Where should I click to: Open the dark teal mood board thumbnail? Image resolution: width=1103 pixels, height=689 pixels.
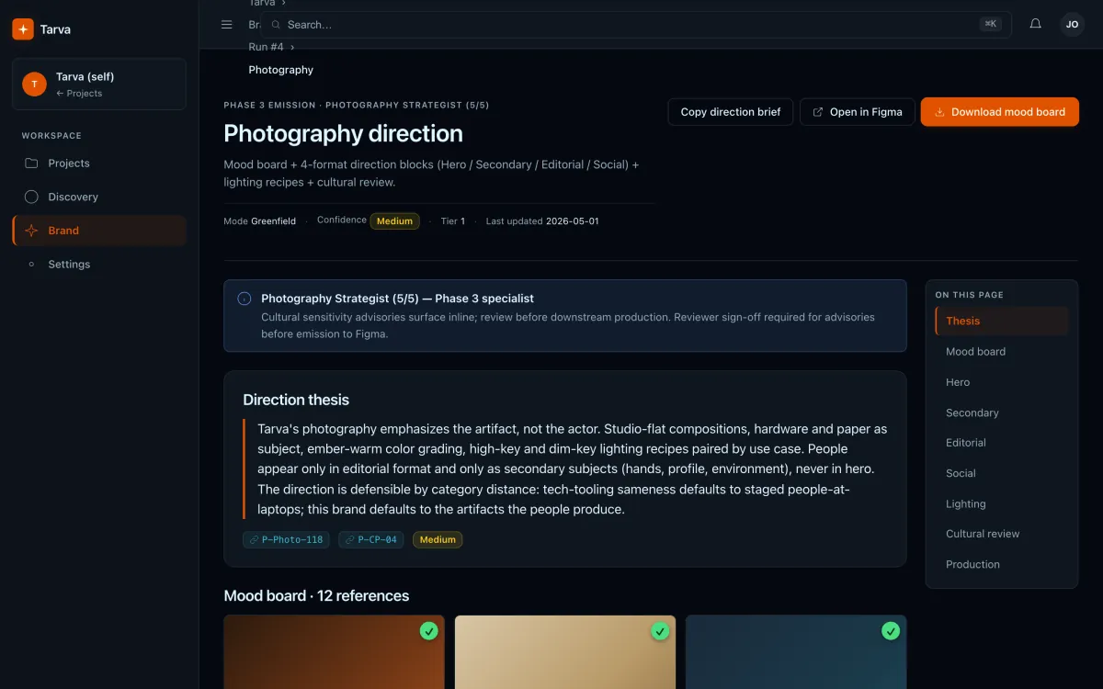(x=796, y=652)
